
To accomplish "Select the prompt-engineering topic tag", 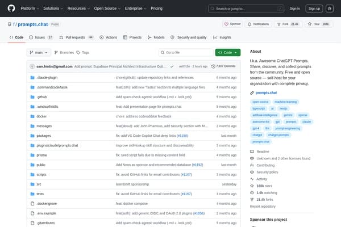I will 288,128.
